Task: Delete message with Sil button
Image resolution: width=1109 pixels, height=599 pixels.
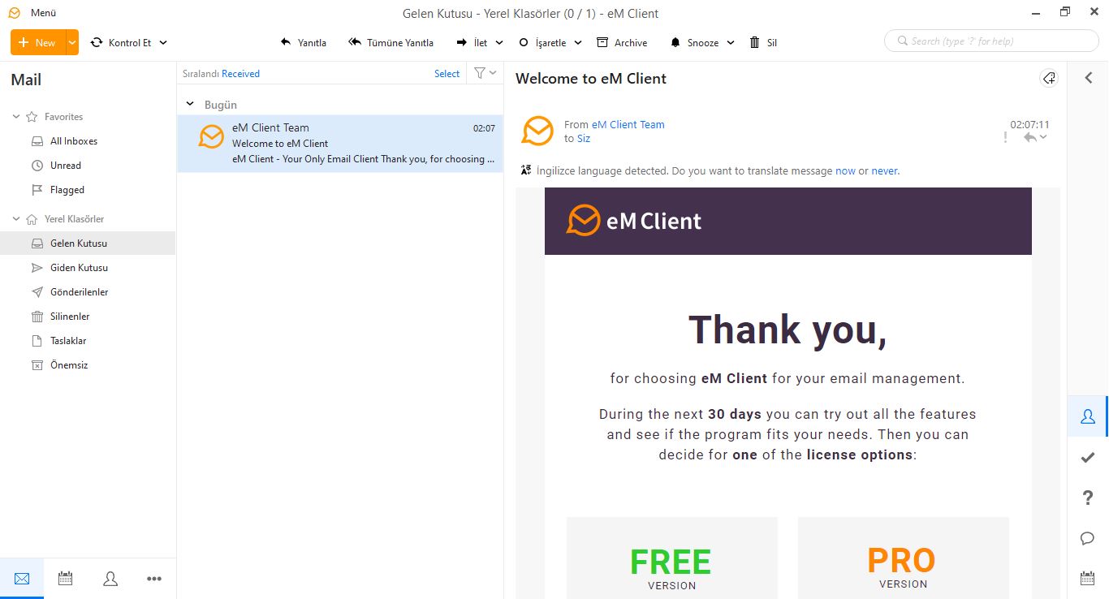Action: point(763,42)
